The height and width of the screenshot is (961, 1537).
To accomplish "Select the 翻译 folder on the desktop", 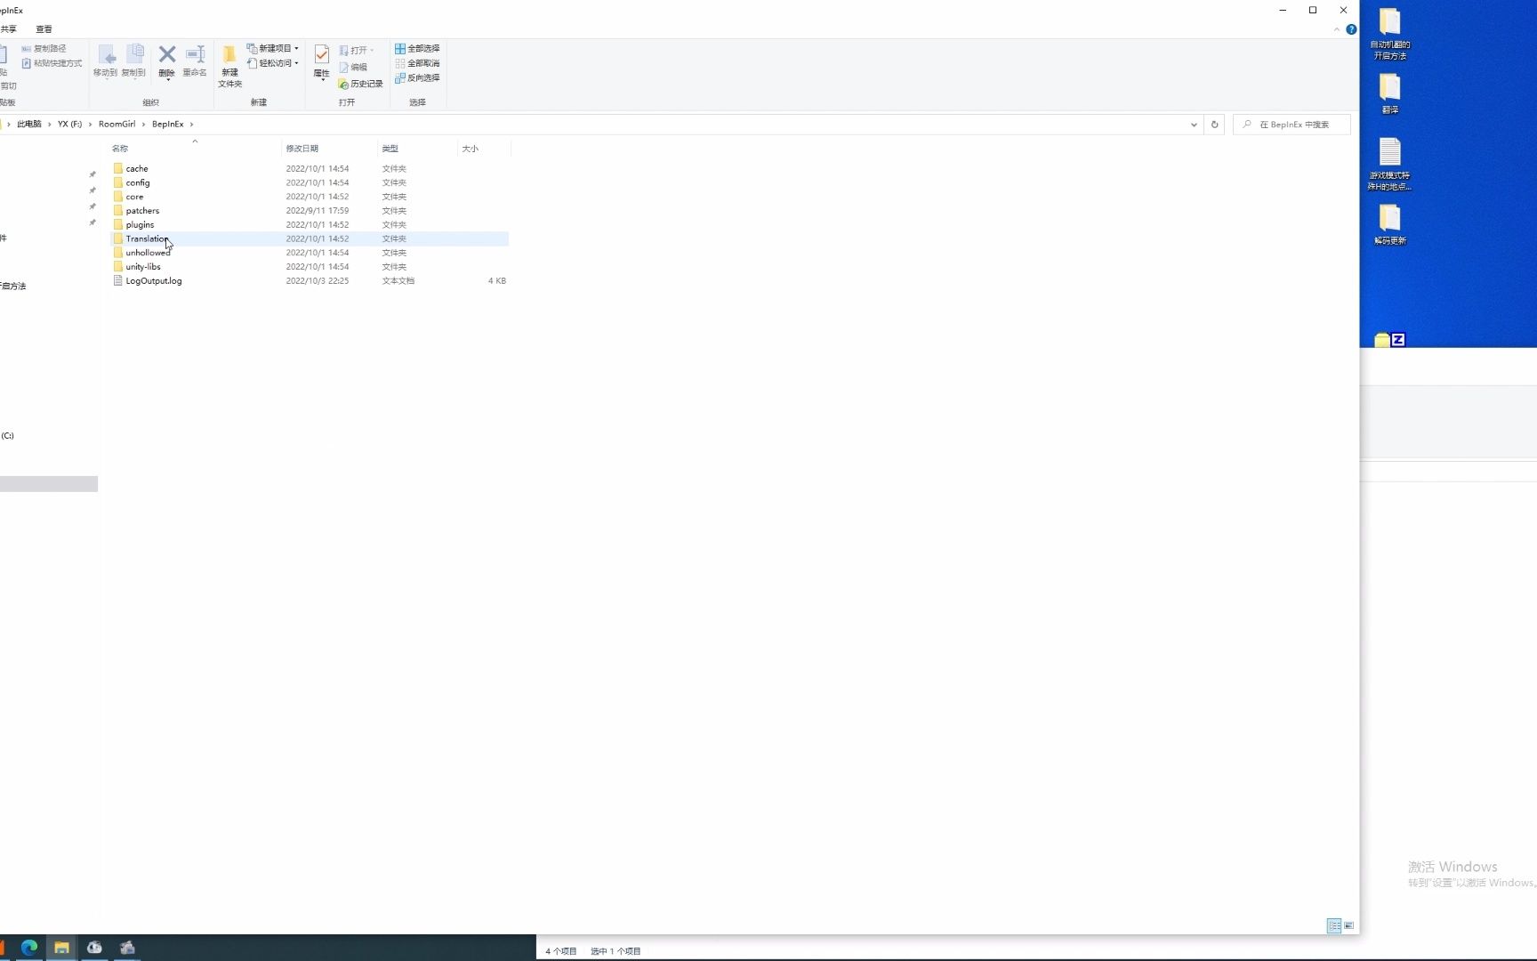I will point(1389,94).
